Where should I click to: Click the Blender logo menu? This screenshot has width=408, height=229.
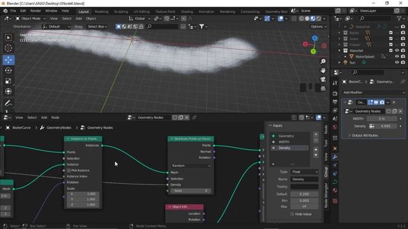(5, 11)
